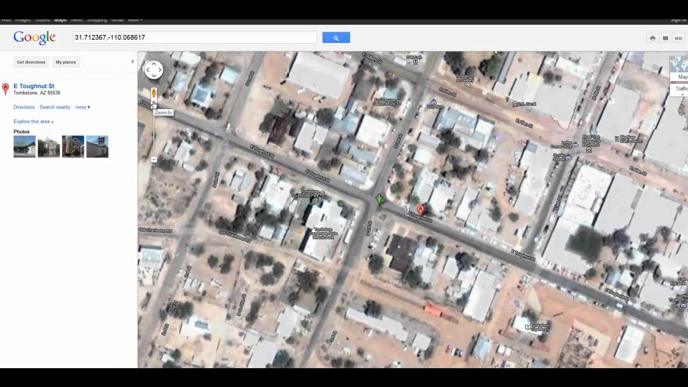
Task: Open the News tab in top bar
Action: [76, 20]
